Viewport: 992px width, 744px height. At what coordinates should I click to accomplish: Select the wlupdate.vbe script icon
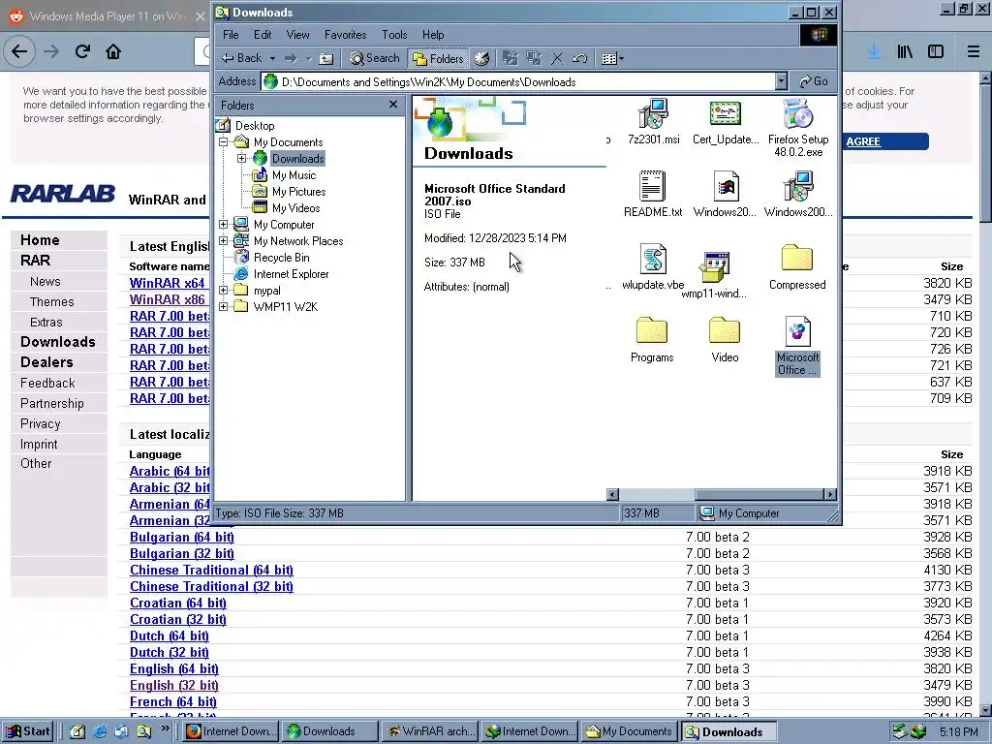click(653, 260)
